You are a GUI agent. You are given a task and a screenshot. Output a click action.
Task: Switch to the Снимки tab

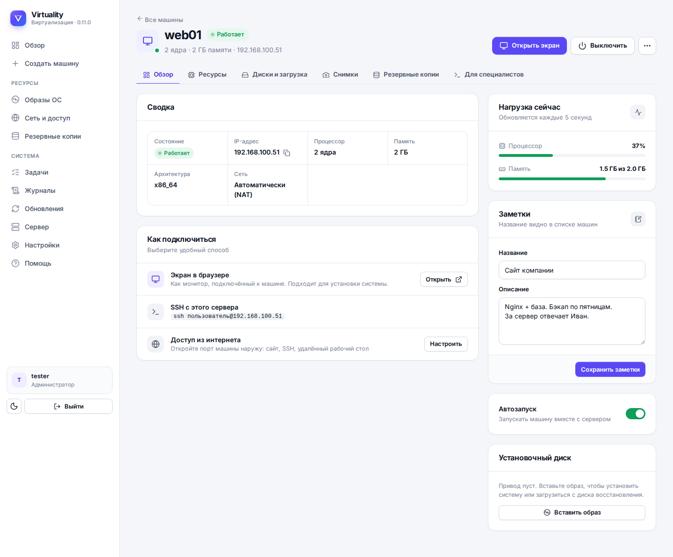click(x=340, y=75)
